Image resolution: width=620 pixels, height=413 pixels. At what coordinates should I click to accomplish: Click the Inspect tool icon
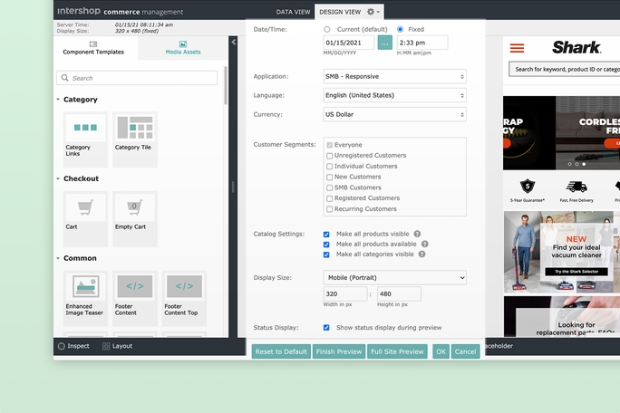[62, 346]
